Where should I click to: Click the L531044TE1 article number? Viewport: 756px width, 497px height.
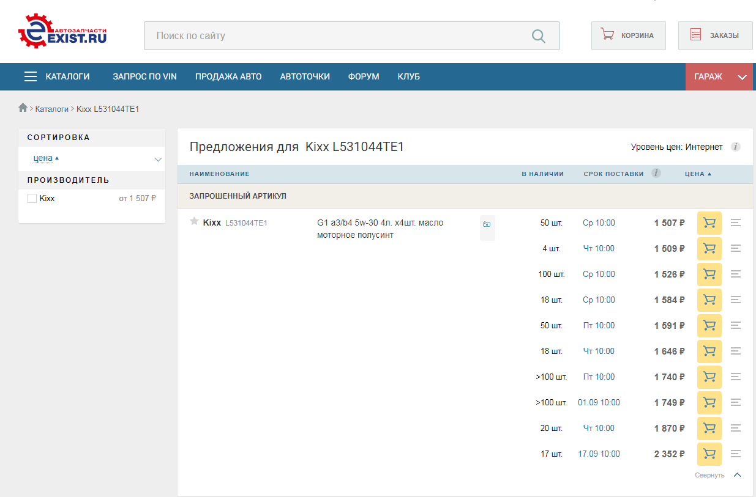[246, 223]
